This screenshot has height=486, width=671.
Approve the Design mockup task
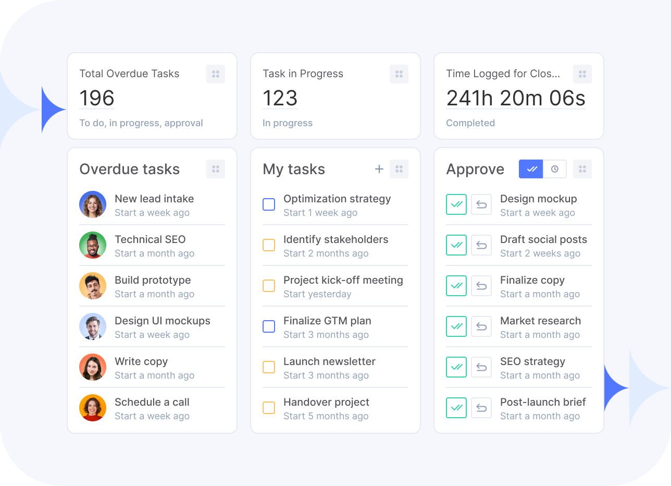pyautogui.click(x=456, y=204)
